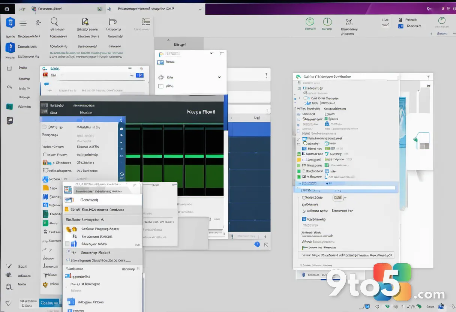Expand the chevron dropdown in small white popup

point(219,77)
